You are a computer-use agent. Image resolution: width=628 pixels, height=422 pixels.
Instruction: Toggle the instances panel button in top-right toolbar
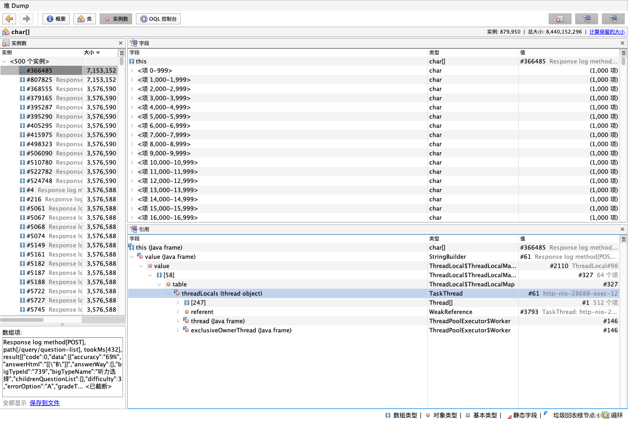560,19
